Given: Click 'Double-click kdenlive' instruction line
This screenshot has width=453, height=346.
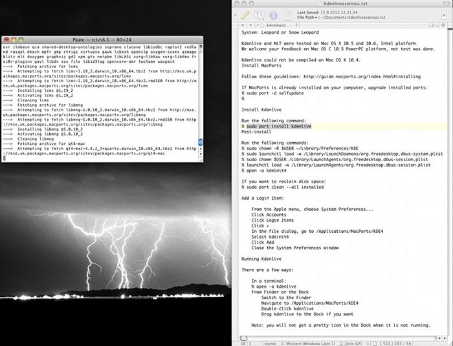Looking at the screenshot, I should tap(287, 308).
